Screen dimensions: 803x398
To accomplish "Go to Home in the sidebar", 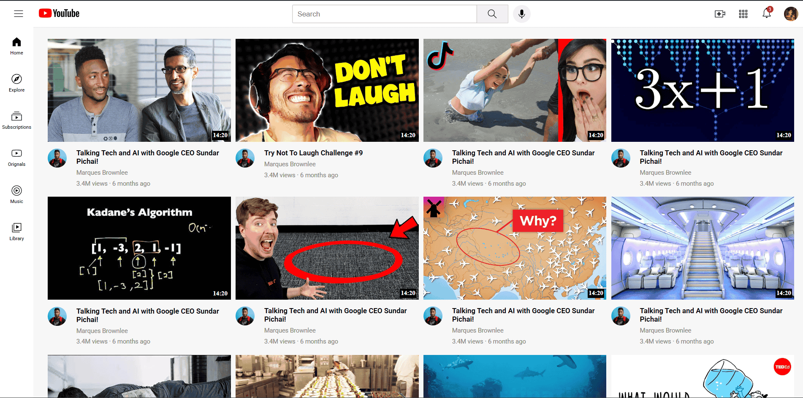I will (x=16, y=46).
